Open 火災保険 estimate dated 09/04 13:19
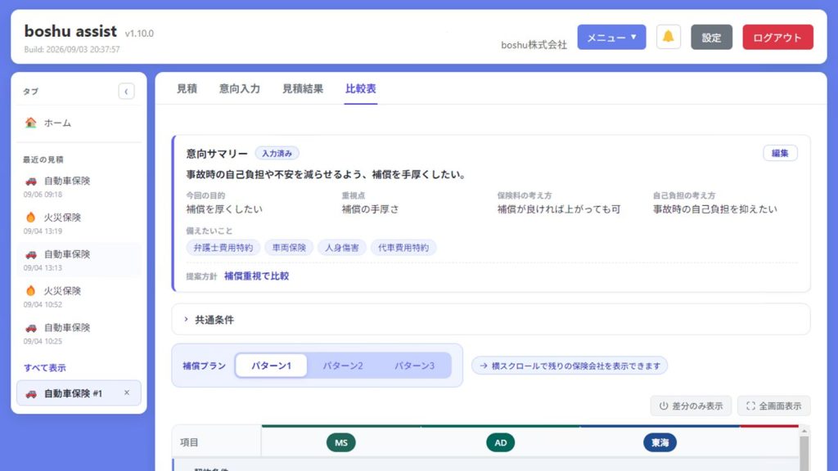This screenshot has width=838, height=471. [79, 223]
